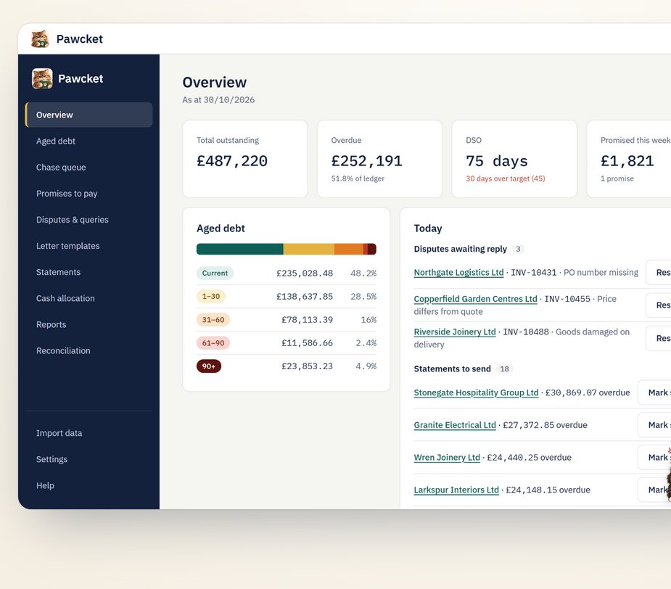671x589 pixels.
Task: Click the 90+ aging badge
Action: tap(209, 366)
